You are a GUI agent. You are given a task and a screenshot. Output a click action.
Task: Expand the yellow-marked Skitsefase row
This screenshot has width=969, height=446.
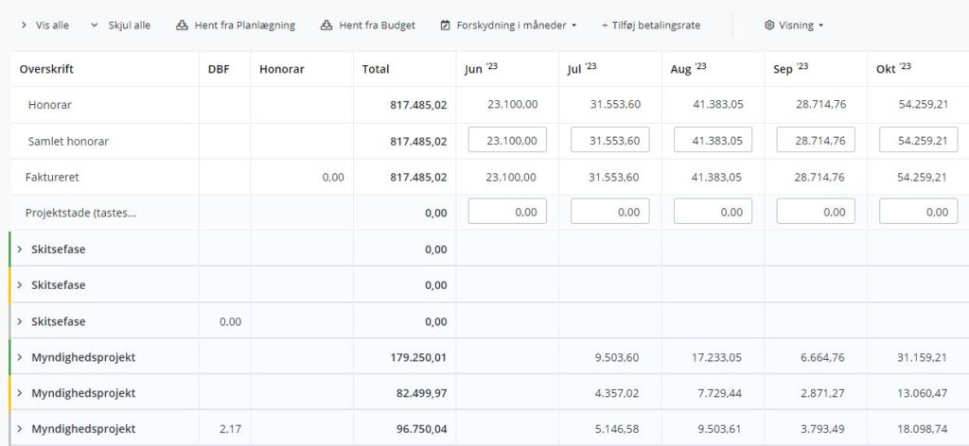tap(19, 285)
